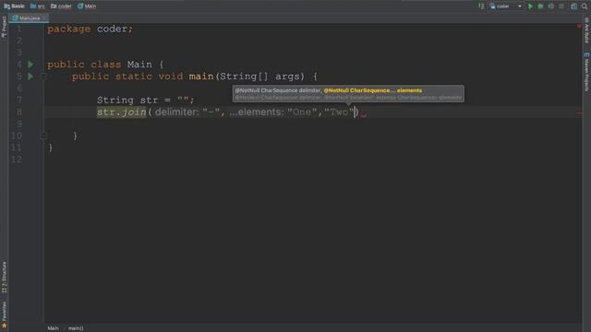Click the Stop button in toolbar
The height and width of the screenshot is (332, 591).
(561, 6)
